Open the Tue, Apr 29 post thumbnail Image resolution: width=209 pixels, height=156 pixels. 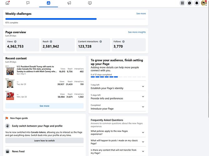(x=10, y=83)
